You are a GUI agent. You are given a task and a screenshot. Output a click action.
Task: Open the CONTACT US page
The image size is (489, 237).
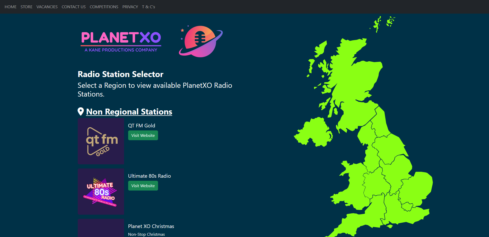tap(73, 7)
